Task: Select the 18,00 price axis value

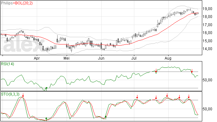Action: (207, 17)
